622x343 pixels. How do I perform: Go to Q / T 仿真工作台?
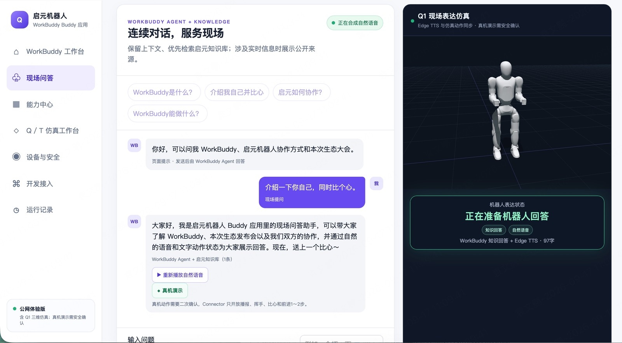51,131
